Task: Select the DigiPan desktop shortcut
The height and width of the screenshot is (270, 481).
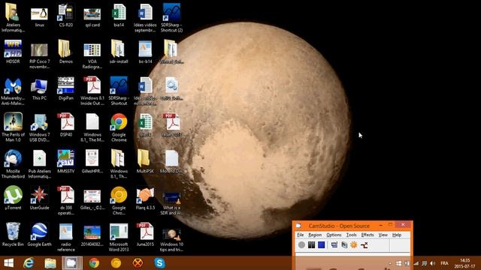Action: 65,88
